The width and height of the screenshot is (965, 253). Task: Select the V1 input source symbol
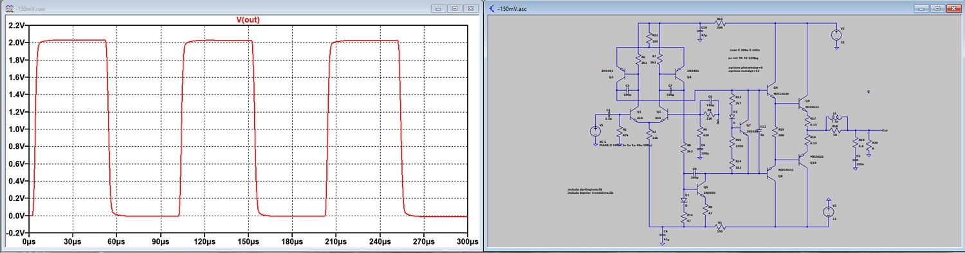click(x=595, y=131)
